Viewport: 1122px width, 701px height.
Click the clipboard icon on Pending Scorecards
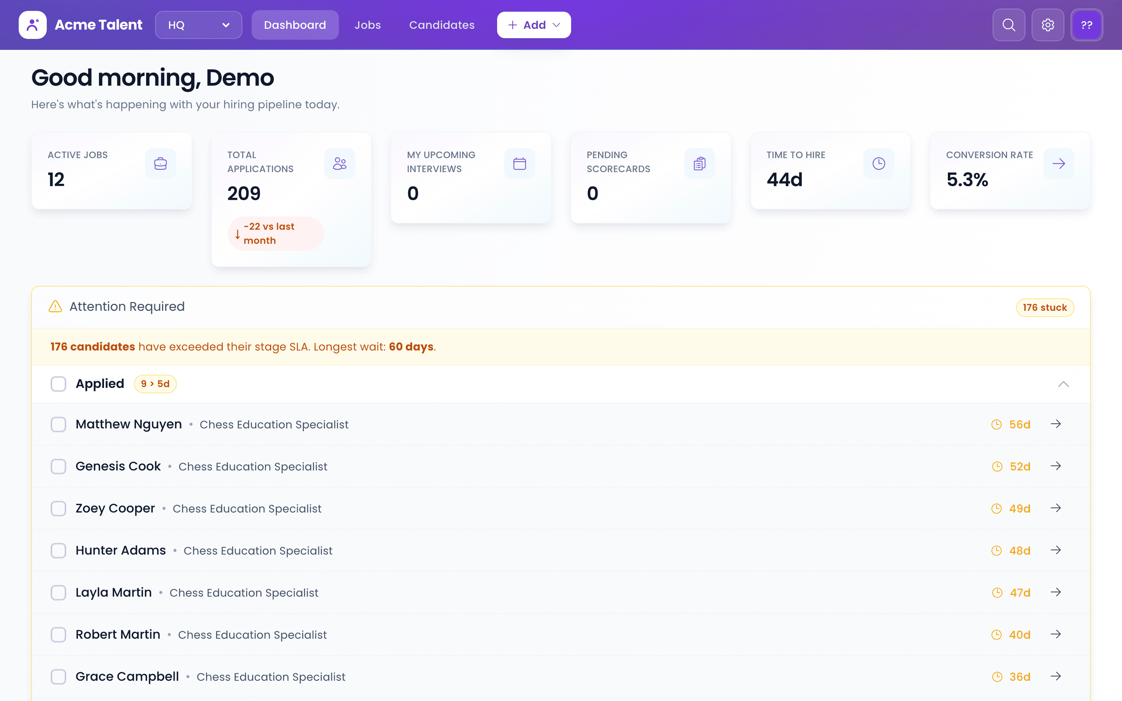pyautogui.click(x=700, y=164)
